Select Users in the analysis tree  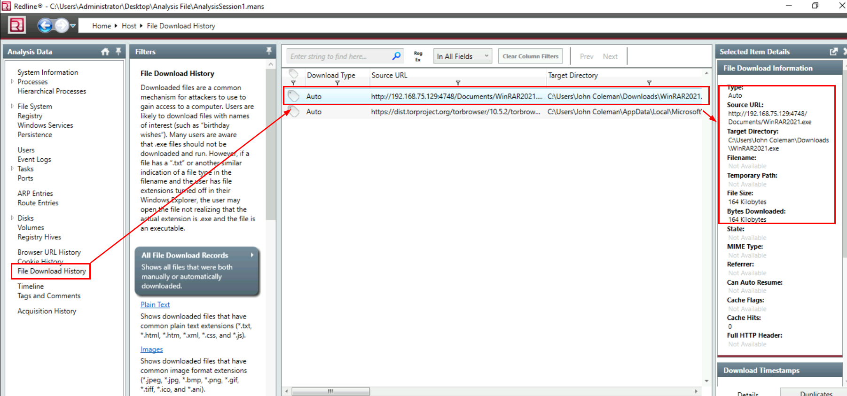[x=26, y=150]
